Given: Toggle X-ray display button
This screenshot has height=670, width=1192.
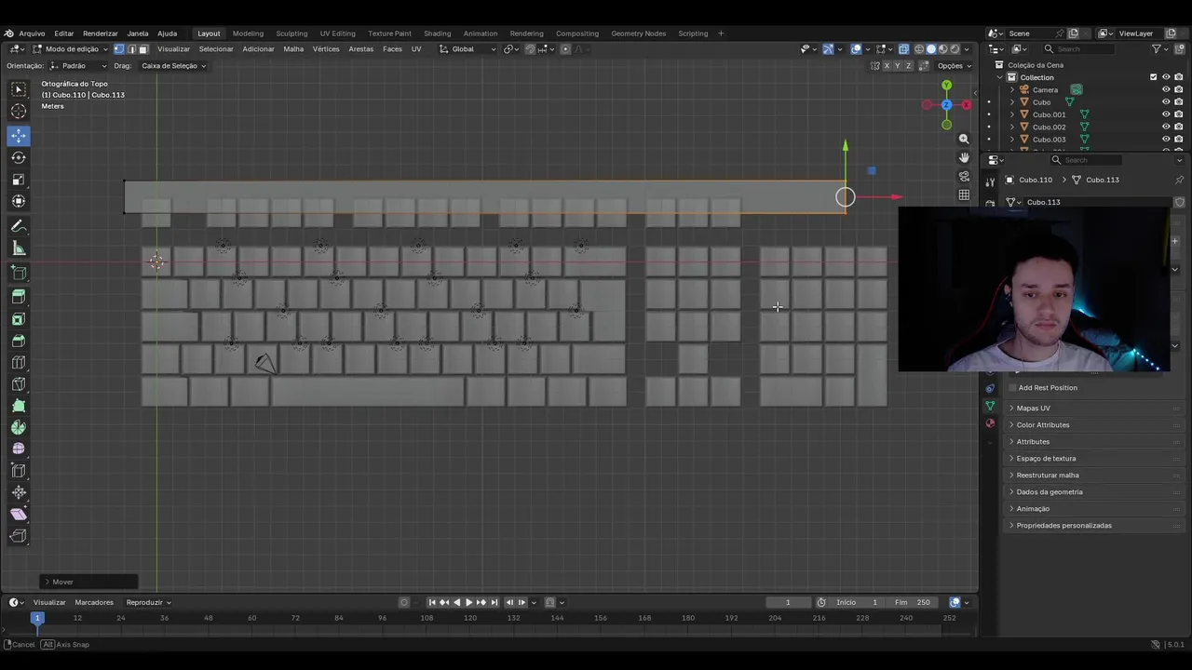Looking at the screenshot, I should [x=903, y=49].
